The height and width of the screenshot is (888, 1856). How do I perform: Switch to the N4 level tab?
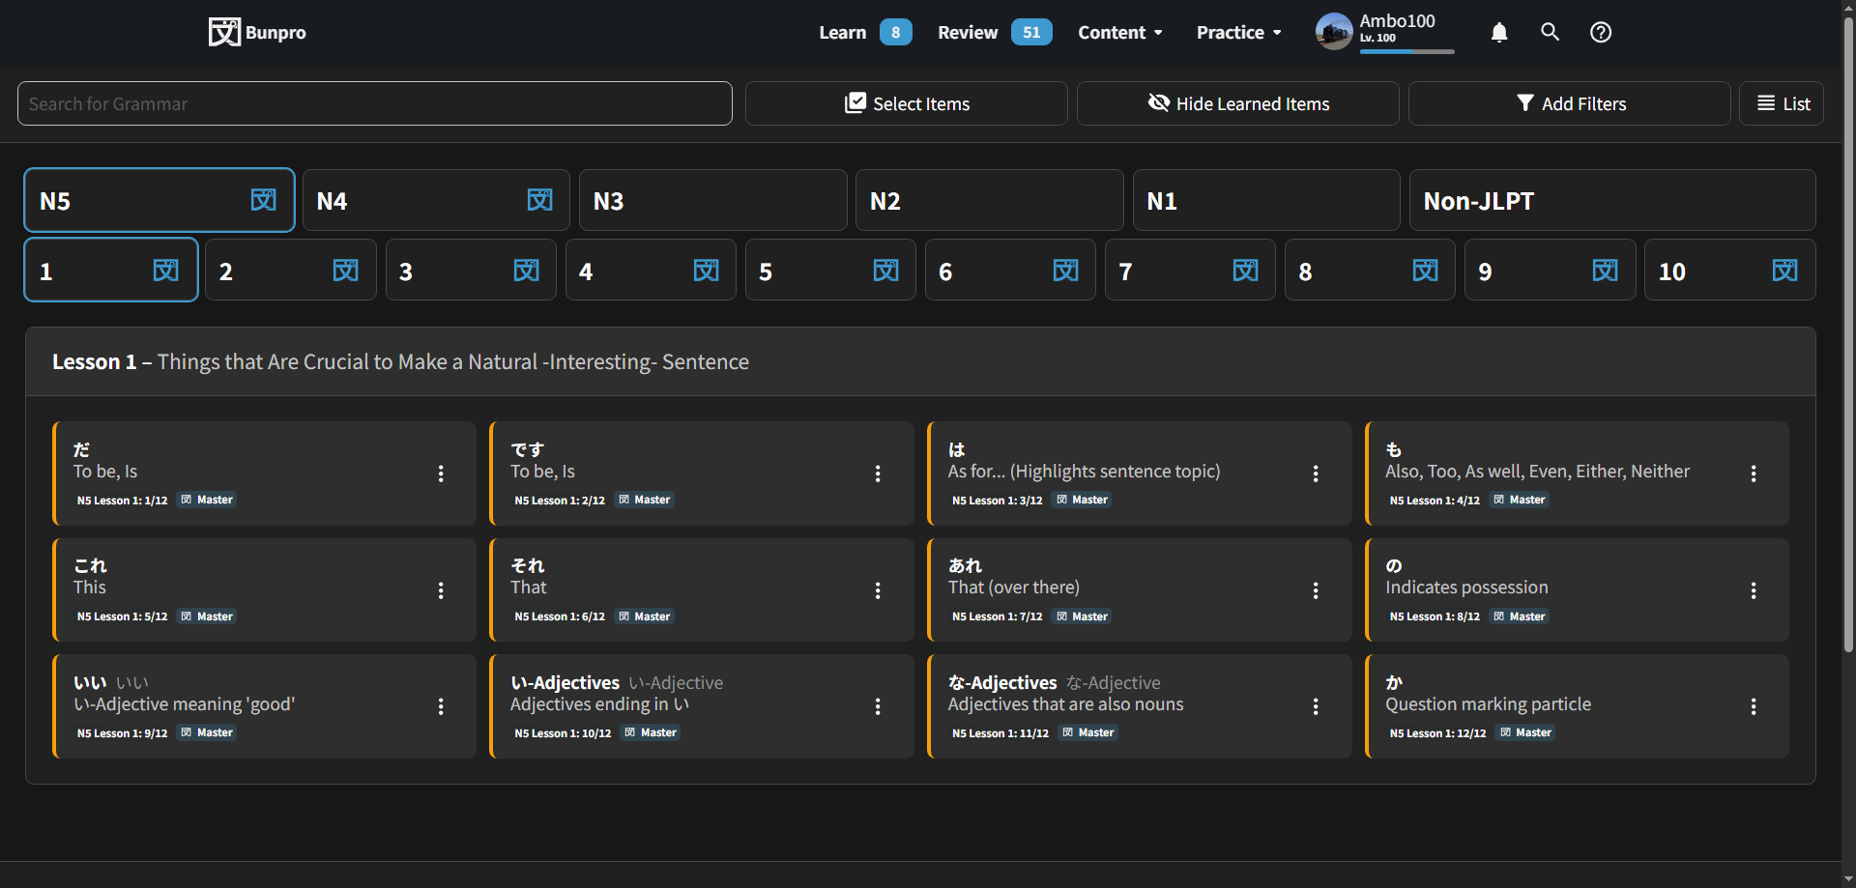coord(435,201)
